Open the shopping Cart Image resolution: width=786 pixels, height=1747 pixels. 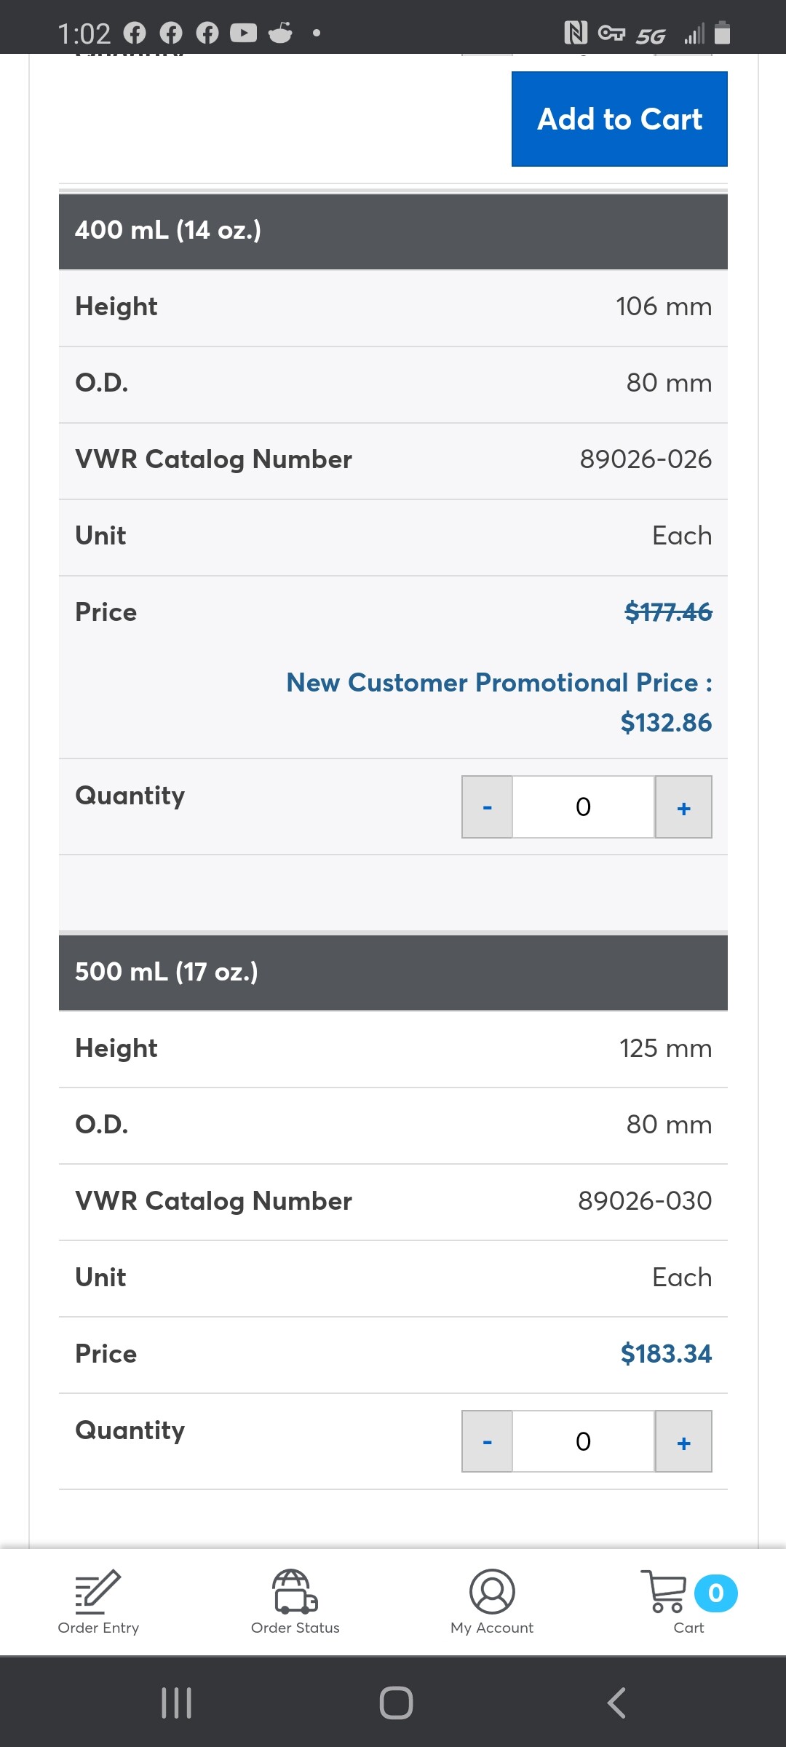(x=666, y=1600)
